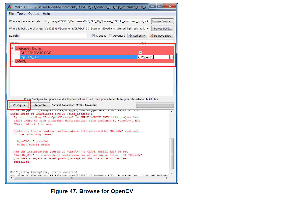Open the Tools menu
This screenshot has width=289, height=205.
[x=21, y=14]
